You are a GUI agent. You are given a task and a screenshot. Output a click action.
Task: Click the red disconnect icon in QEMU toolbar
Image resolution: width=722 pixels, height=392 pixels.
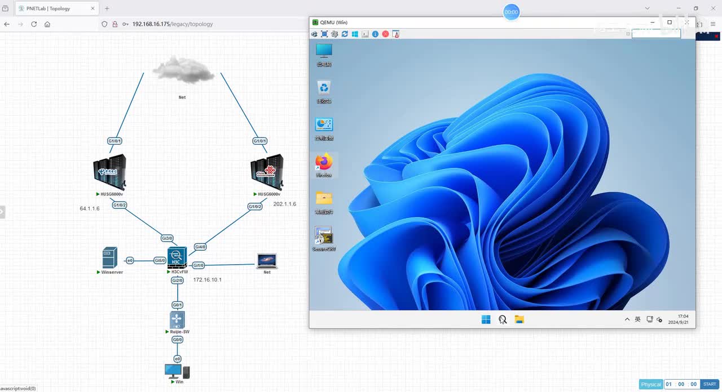coord(385,34)
